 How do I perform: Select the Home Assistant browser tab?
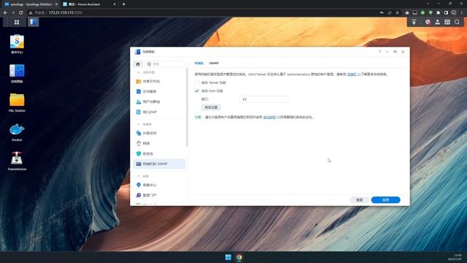pyautogui.click(x=88, y=4)
